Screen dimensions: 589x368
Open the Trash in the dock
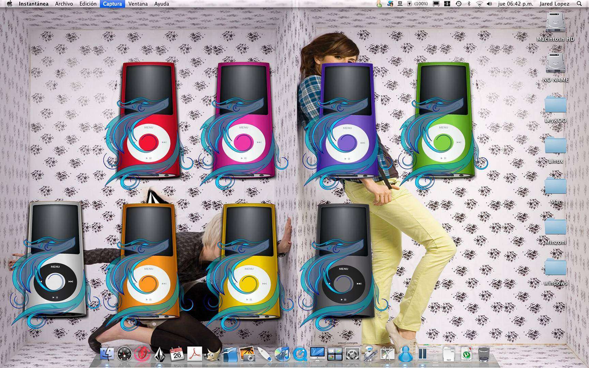484,354
